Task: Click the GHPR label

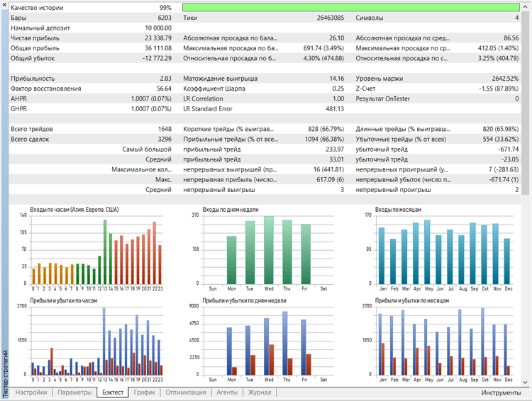Action: pos(18,109)
